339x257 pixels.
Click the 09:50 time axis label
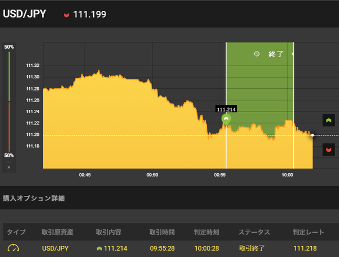(152, 175)
